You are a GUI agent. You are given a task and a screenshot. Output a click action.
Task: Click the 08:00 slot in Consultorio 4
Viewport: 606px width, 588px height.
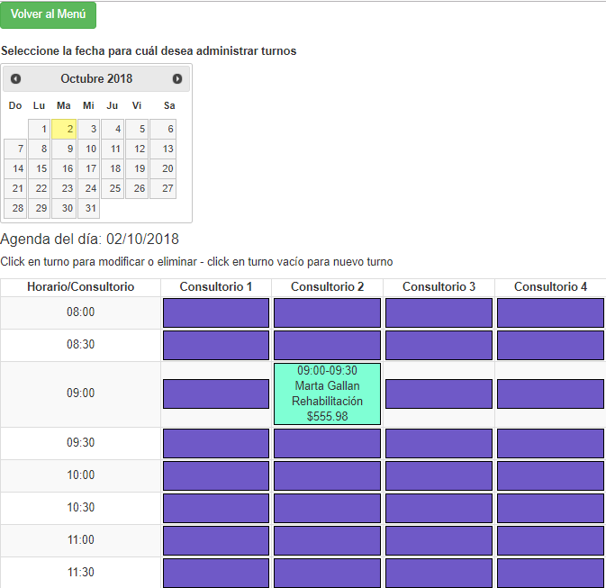tap(550, 312)
